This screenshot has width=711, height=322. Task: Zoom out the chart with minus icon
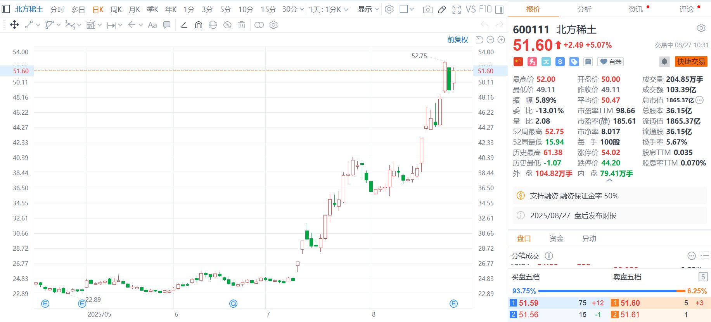(x=490, y=40)
